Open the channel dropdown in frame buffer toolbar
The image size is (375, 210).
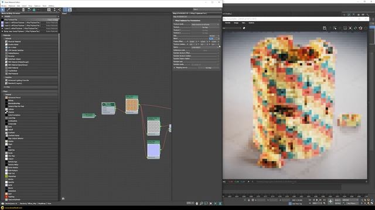click(232, 28)
